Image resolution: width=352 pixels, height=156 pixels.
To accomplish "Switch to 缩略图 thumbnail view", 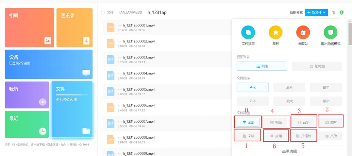I will (x=317, y=66).
